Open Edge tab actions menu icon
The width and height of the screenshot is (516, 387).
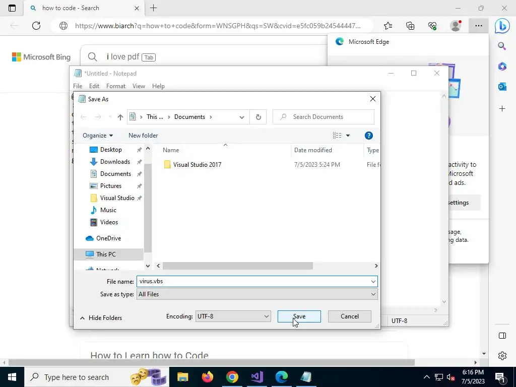pyautogui.click(x=12, y=8)
